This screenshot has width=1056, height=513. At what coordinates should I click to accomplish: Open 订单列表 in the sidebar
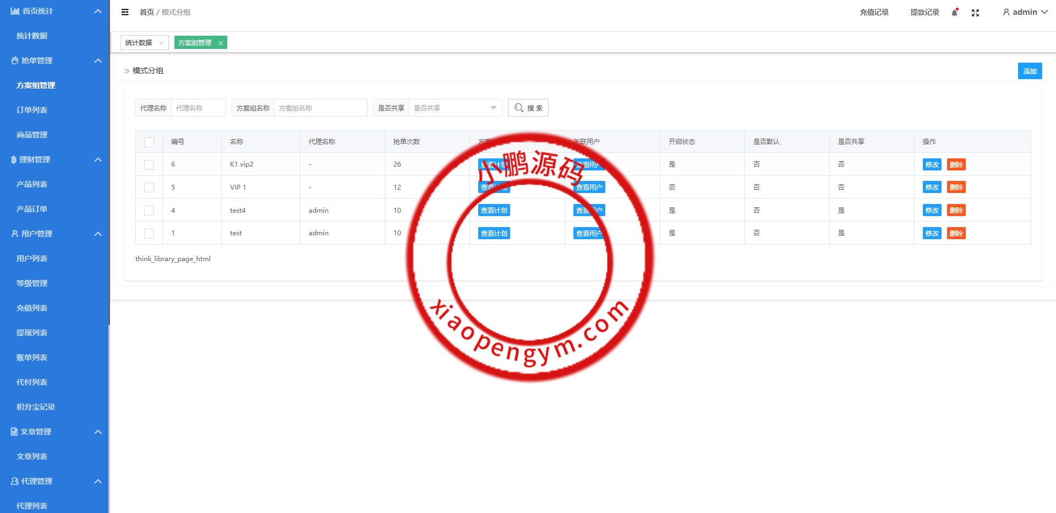[x=32, y=110]
